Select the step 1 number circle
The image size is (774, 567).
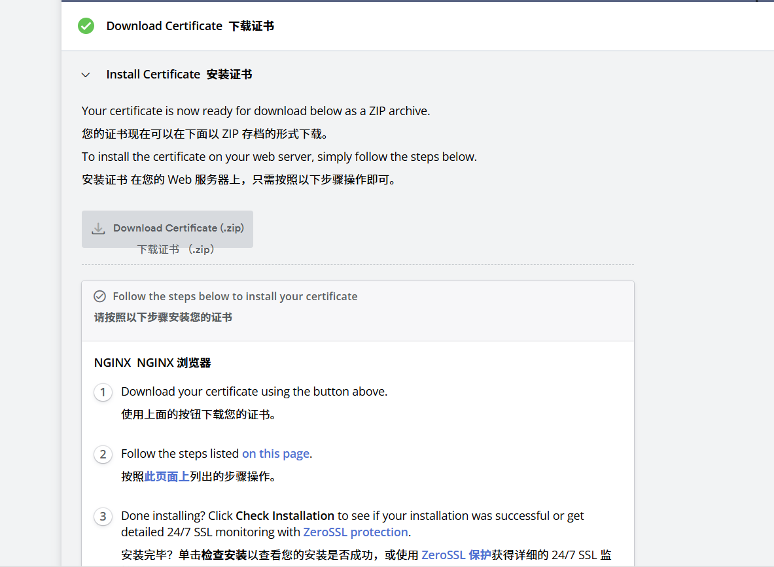[103, 392]
